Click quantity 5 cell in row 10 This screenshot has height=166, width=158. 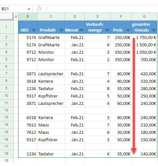point(98,96)
